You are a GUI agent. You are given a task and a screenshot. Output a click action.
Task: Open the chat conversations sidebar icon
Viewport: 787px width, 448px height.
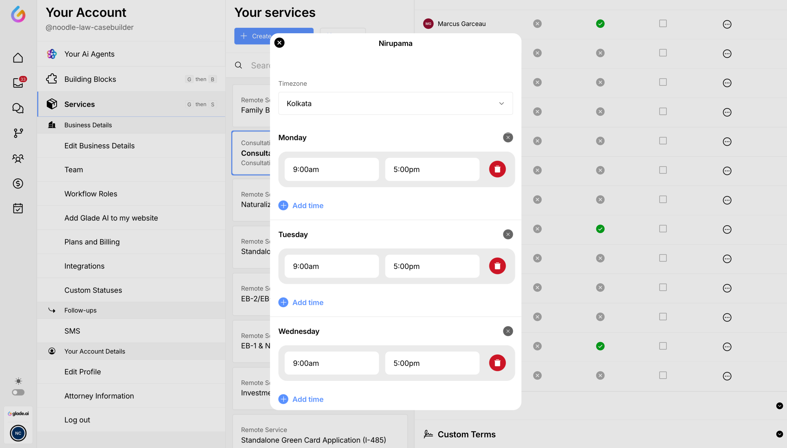click(18, 108)
